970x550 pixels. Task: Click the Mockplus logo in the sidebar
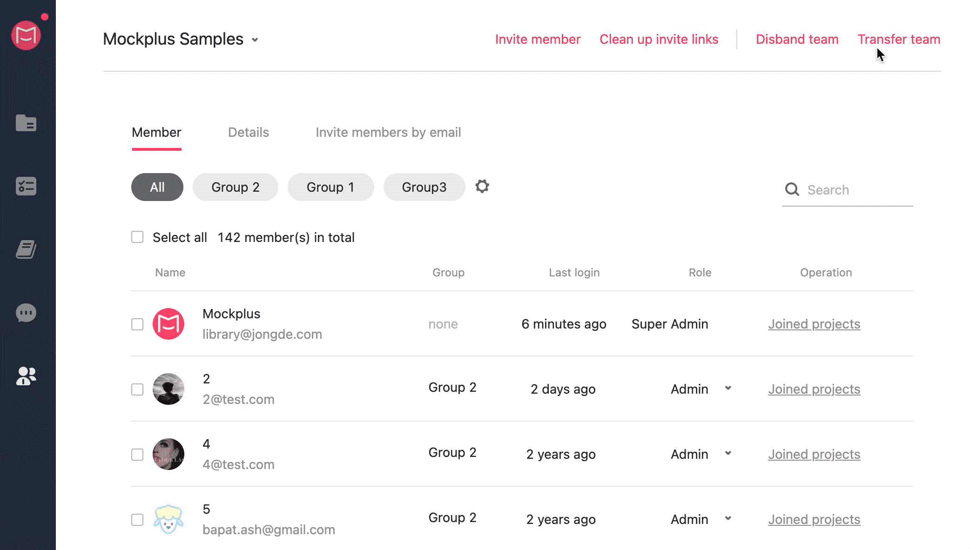click(26, 35)
